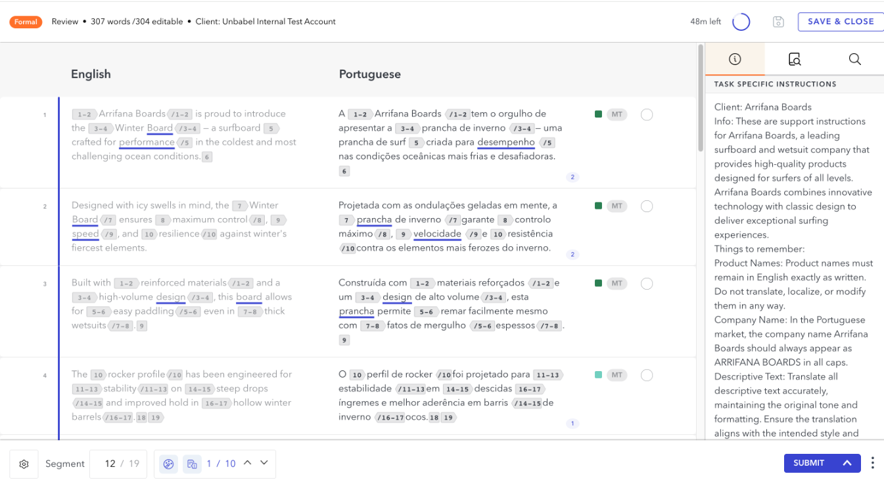Click the circular time-remaining progress indicator
The width and height of the screenshot is (884, 488).
(x=741, y=22)
